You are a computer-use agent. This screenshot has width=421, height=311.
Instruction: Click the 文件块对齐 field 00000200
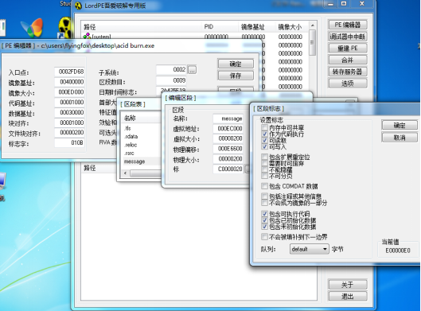coord(69,133)
